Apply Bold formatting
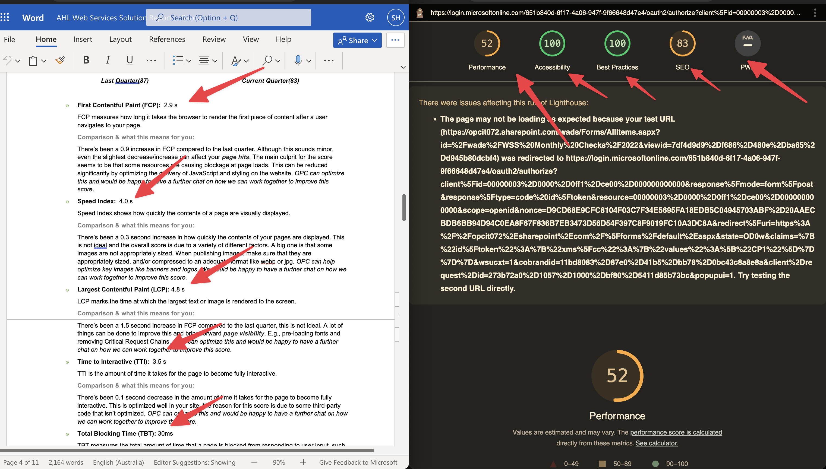This screenshot has width=826, height=469. tap(86, 60)
